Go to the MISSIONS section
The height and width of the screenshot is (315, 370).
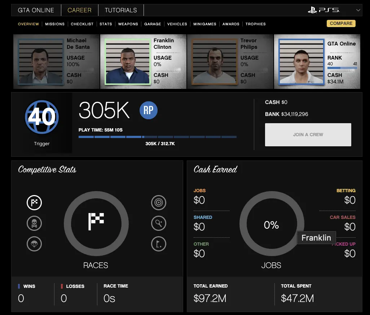click(55, 24)
